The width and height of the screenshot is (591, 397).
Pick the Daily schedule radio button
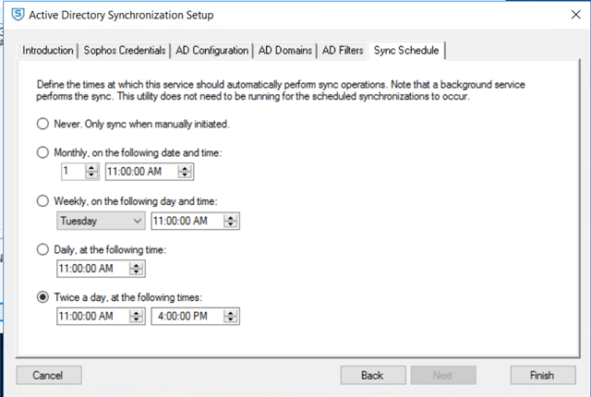(43, 249)
